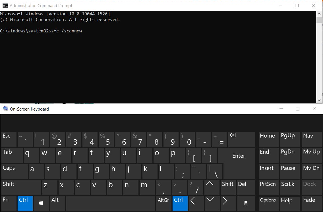Toggle the right Ctrl key

(x=180, y=203)
